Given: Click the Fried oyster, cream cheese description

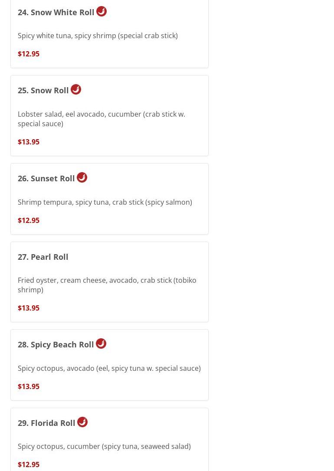Looking at the screenshot, I should pos(107,285).
